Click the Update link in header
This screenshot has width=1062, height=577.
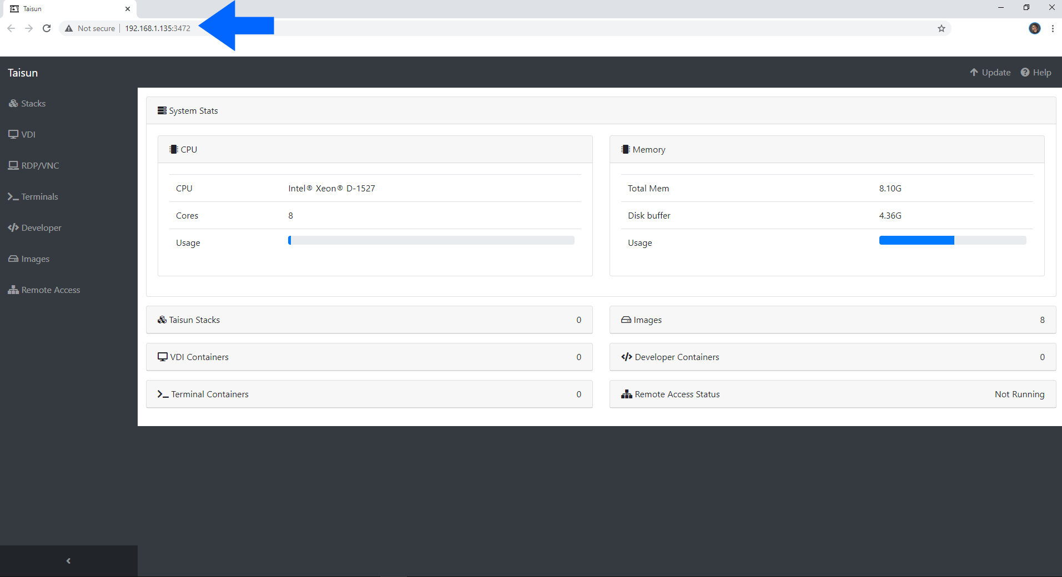coord(990,73)
